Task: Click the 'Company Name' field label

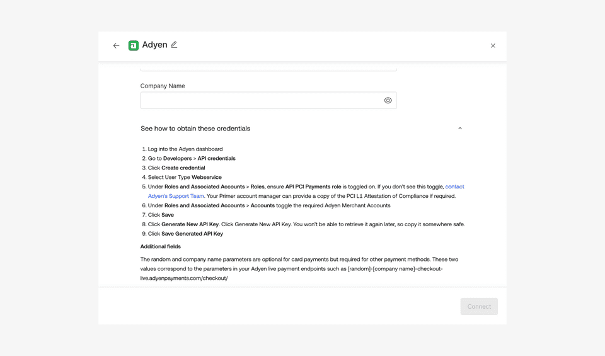Action: click(x=163, y=86)
